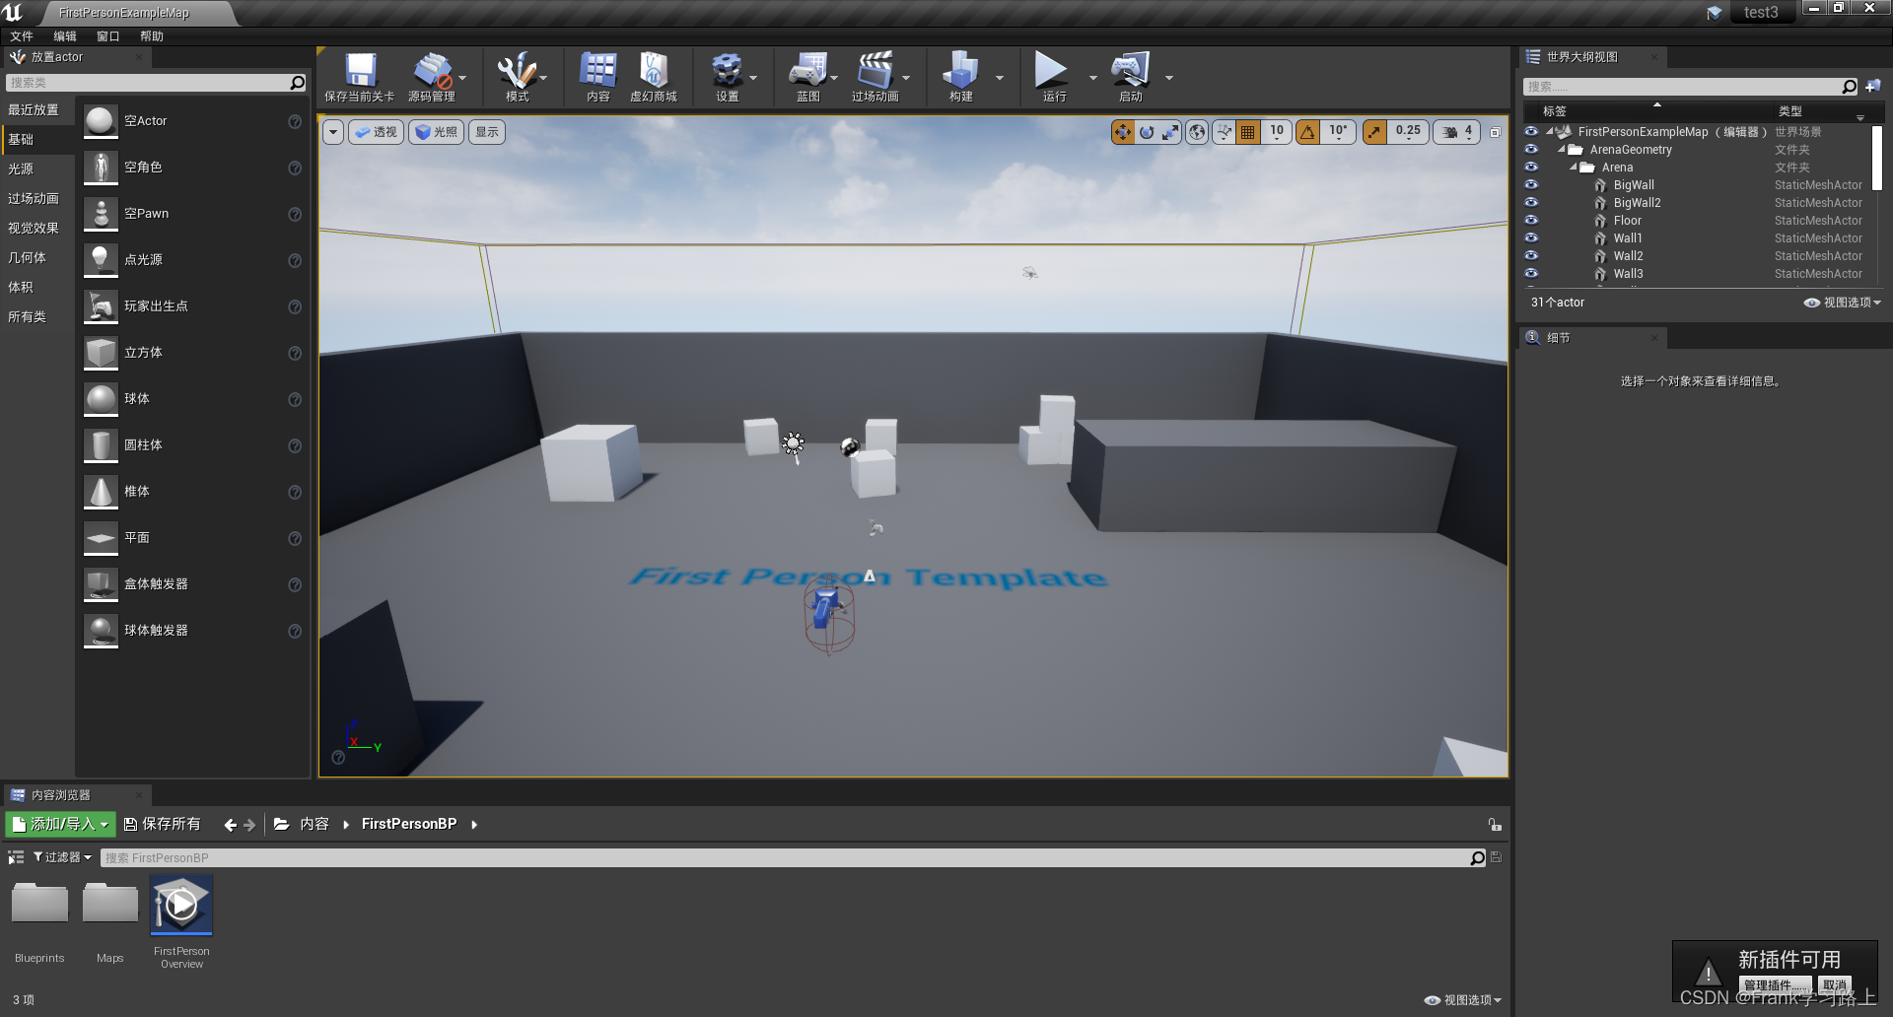Toggle rotation snapping triangle icon
The height and width of the screenshot is (1017, 1893).
[x=1308, y=132]
